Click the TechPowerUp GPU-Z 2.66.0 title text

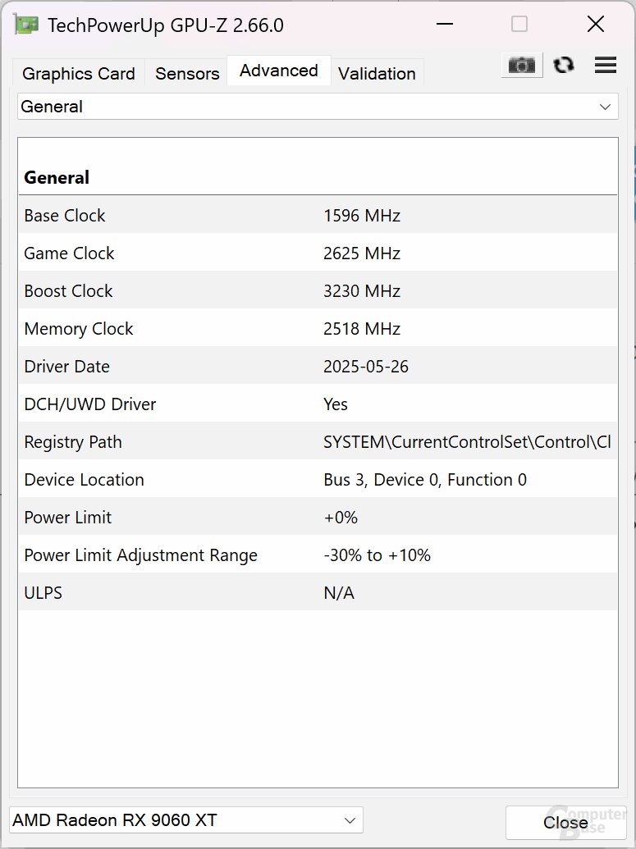tap(166, 25)
